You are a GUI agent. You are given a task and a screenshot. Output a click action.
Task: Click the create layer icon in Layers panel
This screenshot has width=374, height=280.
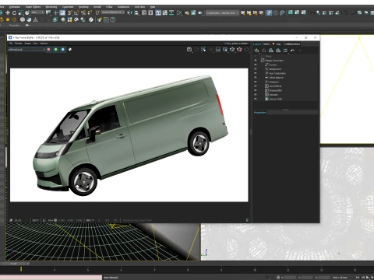(256, 51)
